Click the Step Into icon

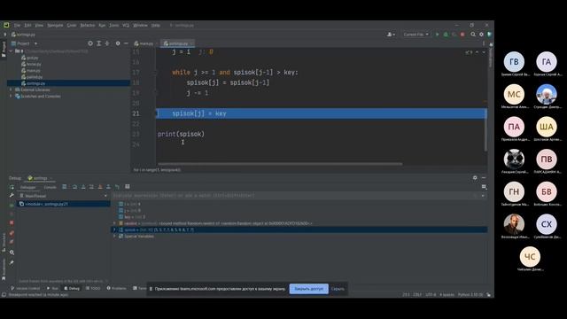click(x=83, y=187)
